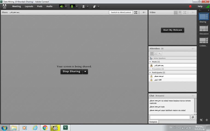This screenshot has height=131, width=210.
Task: Select Attendees breakout room view icon
Action: coord(156,54)
